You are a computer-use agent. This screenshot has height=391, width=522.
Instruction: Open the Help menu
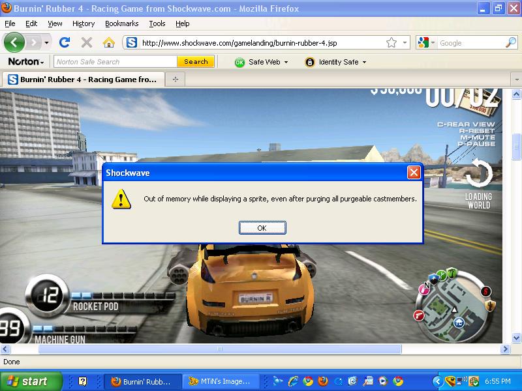pyautogui.click(x=183, y=23)
